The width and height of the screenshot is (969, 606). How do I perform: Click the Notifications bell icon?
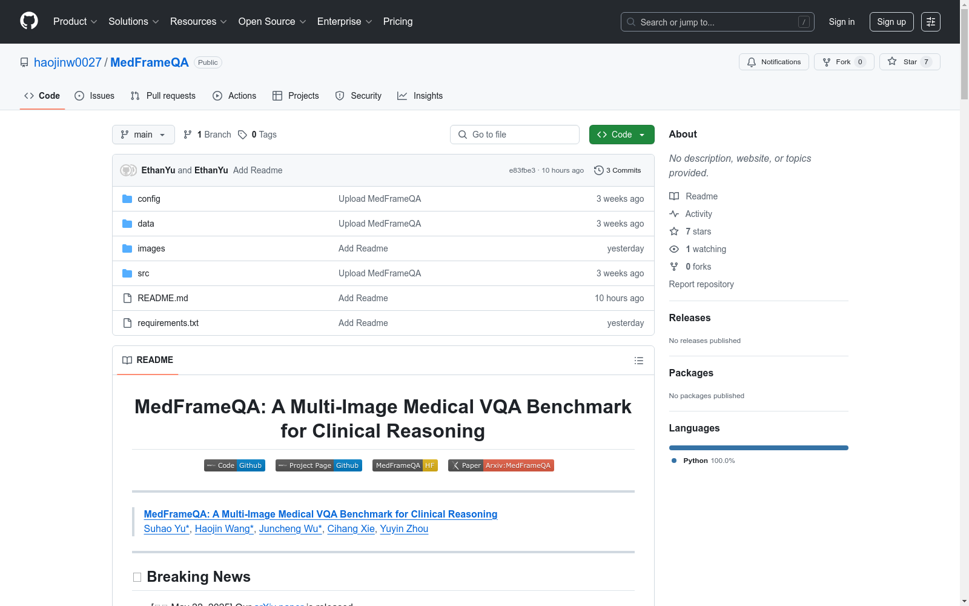click(752, 62)
